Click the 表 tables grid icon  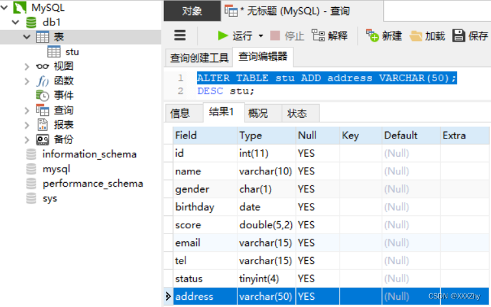point(42,37)
